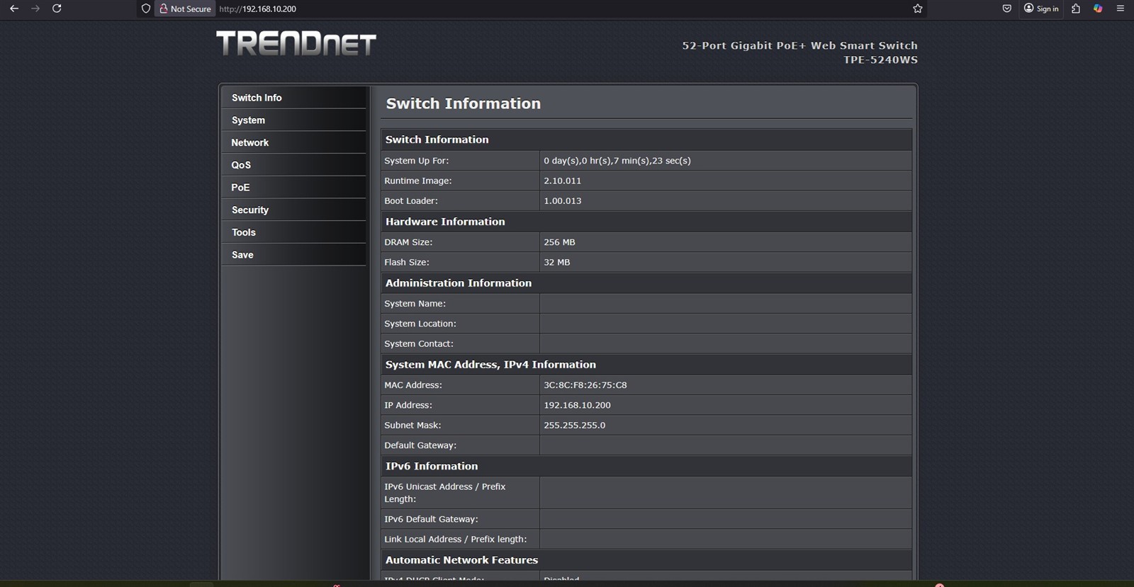Click the Save menu item
Screen dimensions: 1134x587
(x=294, y=255)
